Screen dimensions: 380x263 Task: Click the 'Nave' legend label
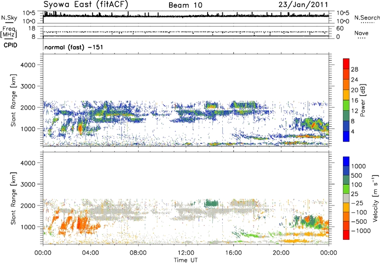pos(361,33)
